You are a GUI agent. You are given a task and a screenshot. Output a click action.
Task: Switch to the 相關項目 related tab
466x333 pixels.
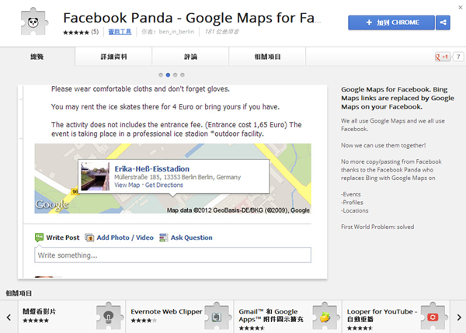coord(266,57)
